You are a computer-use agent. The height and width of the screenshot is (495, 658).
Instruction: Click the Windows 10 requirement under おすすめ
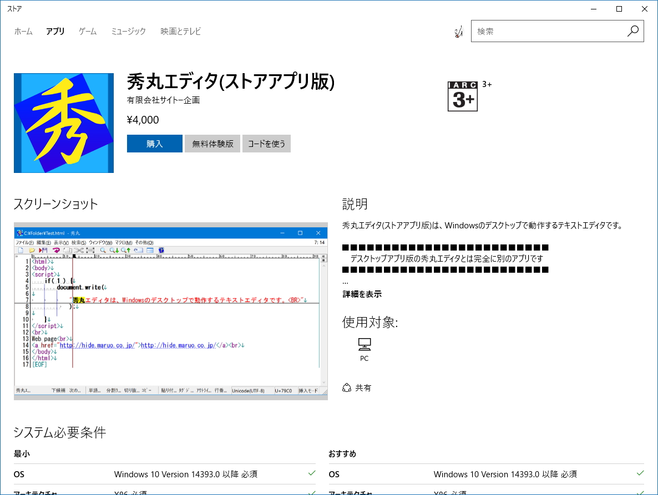pyautogui.click(x=505, y=474)
